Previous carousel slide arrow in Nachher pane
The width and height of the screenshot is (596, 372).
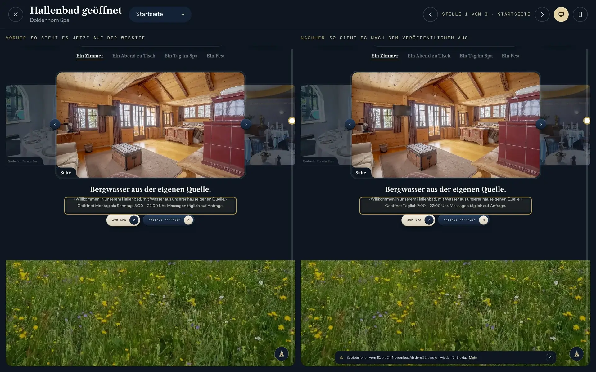350,124
